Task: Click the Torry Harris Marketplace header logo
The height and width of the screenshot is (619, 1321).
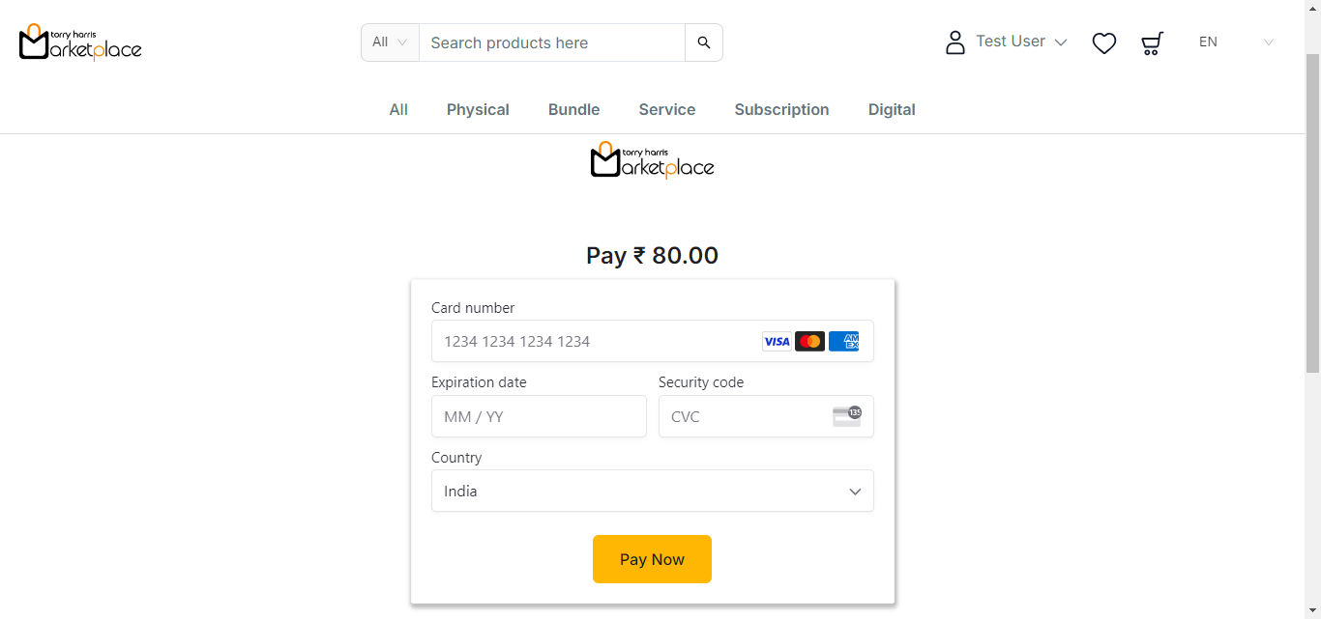Action: [x=80, y=42]
